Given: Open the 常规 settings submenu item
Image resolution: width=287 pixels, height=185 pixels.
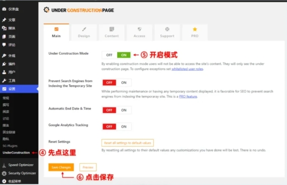Looking at the screenshot, I should tap(6, 98).
